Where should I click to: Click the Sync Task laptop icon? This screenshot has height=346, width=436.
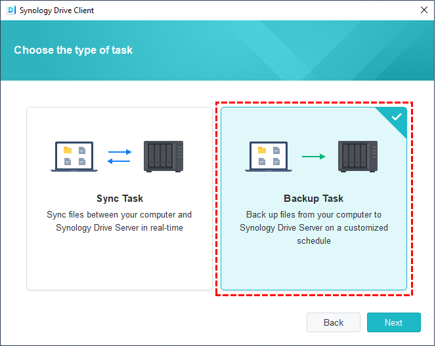74,157
